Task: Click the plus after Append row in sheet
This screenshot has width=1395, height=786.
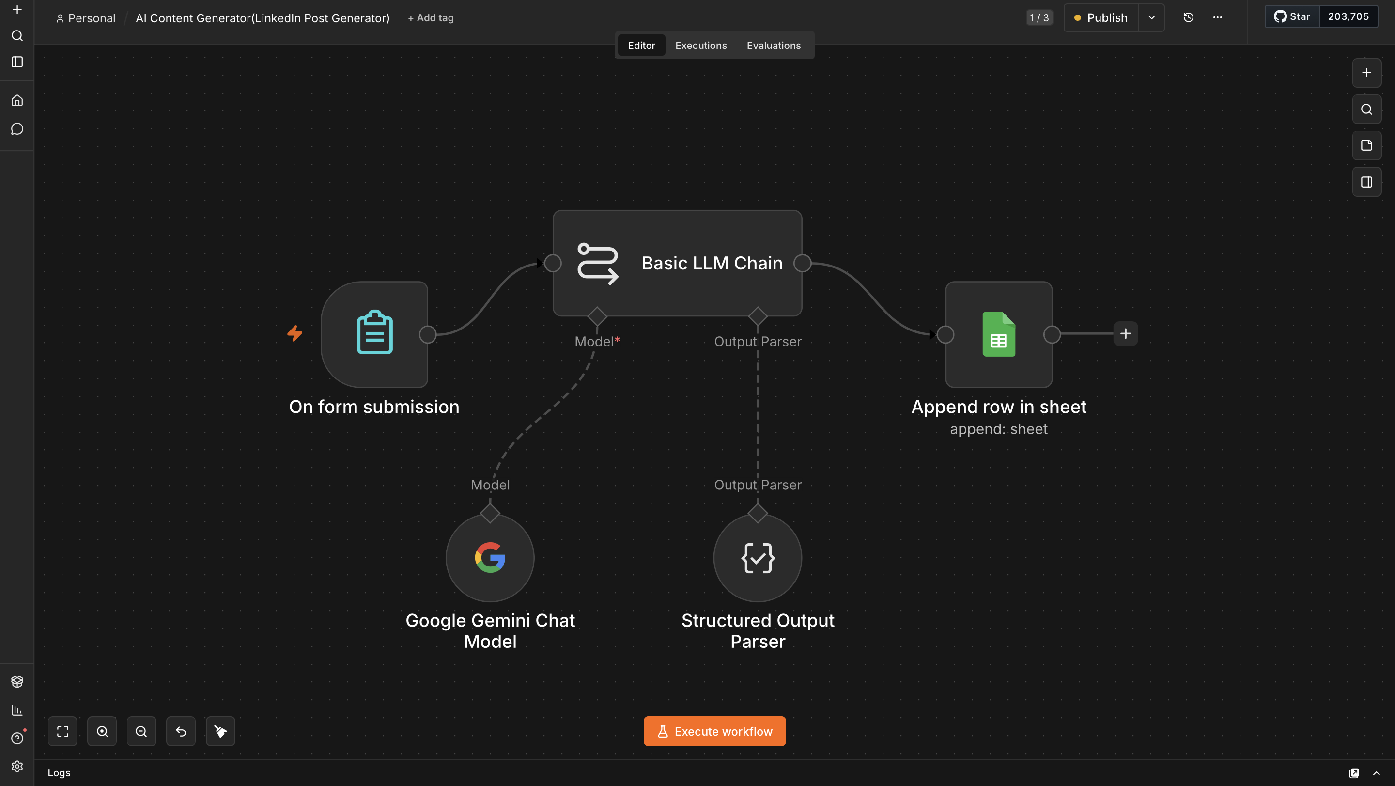Action: click(1125, 334)
